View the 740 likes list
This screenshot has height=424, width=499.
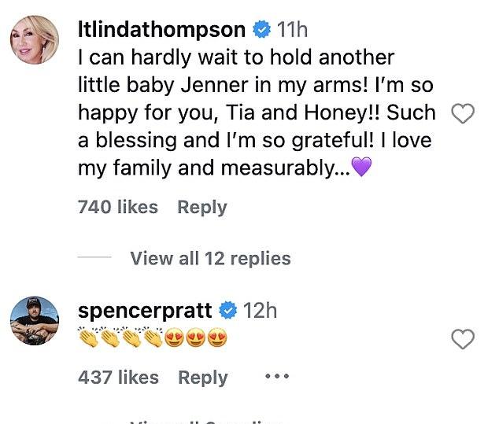point(118,207)
